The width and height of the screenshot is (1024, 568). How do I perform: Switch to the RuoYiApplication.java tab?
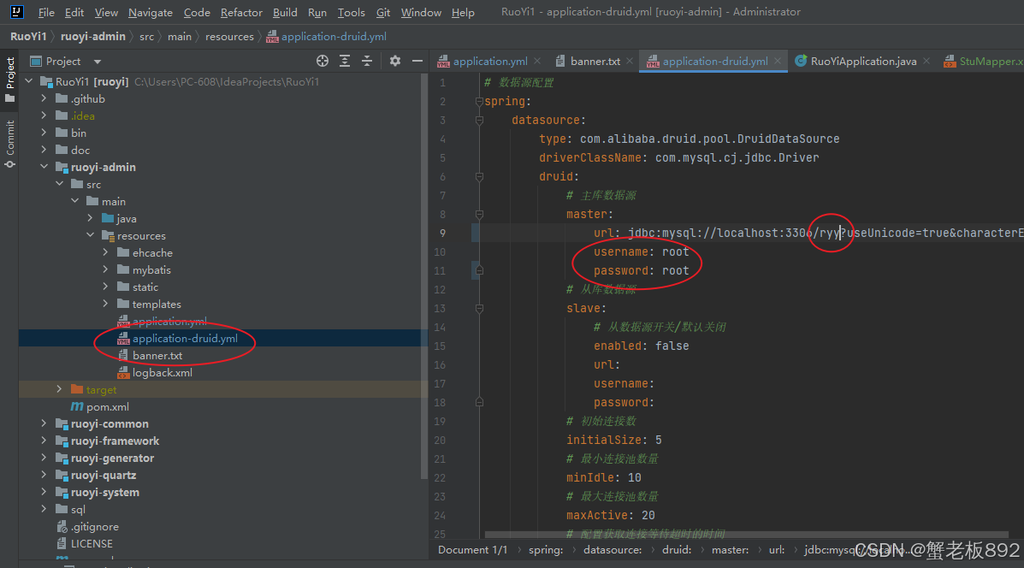[x=863, y=61]
